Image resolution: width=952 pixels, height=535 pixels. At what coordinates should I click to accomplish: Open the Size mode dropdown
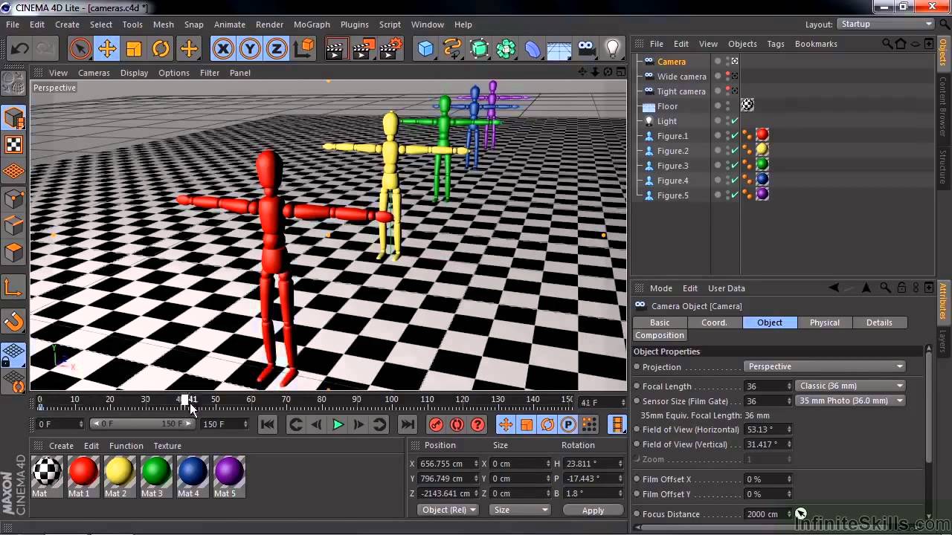(x=520, y=510)
